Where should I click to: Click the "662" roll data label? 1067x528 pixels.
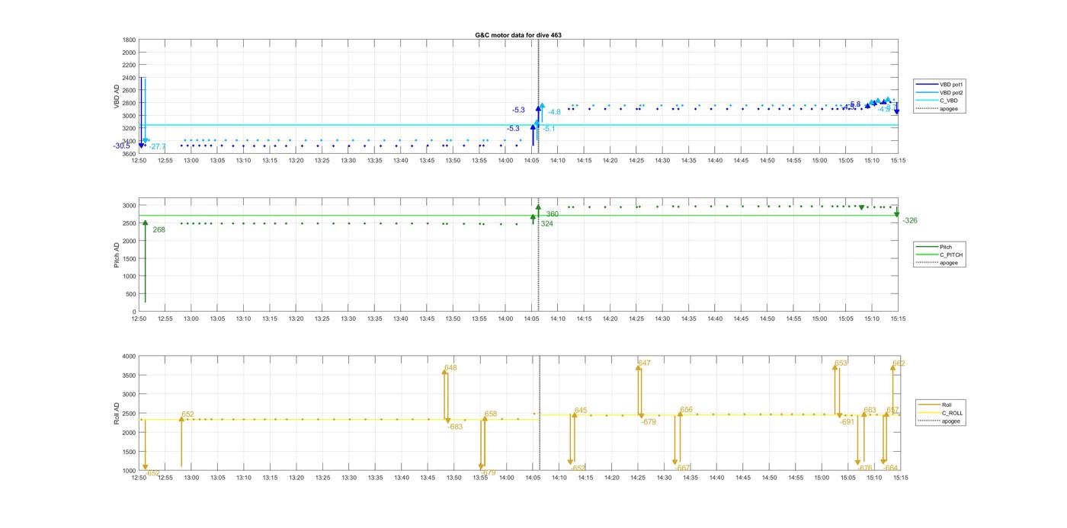click(899, 363)
